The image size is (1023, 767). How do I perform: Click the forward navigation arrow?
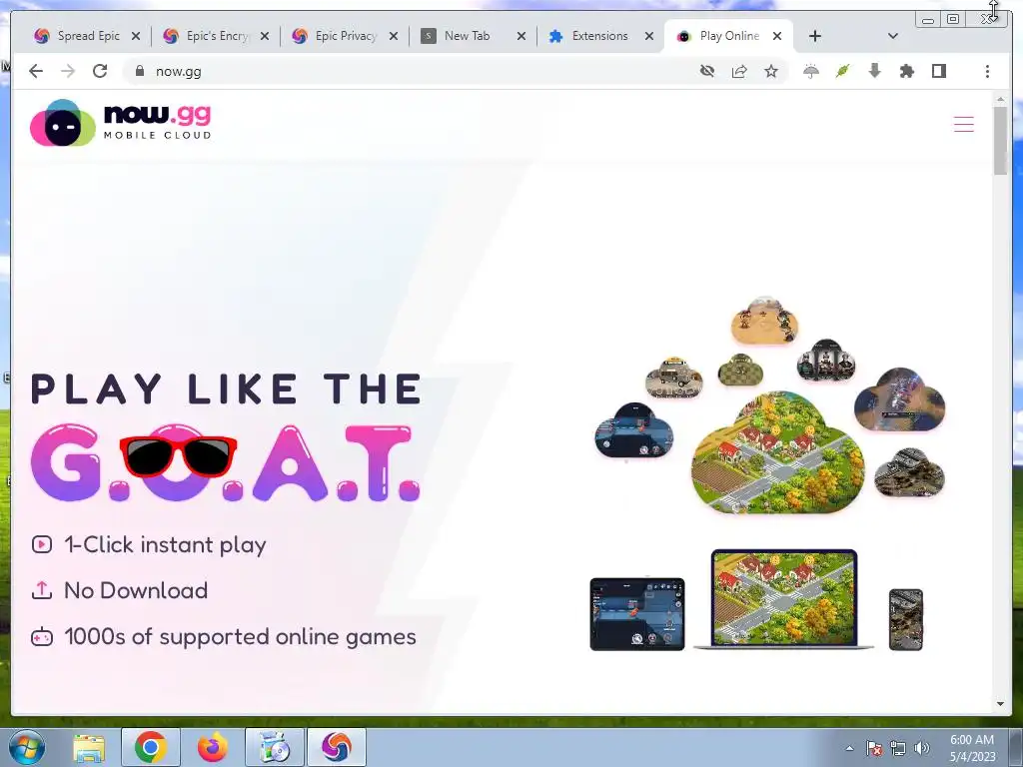coord(68,71)
